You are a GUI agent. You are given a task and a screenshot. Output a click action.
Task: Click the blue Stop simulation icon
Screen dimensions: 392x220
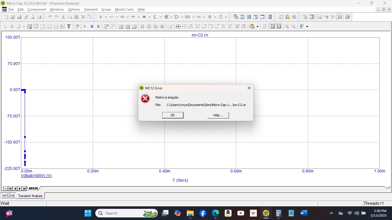pyautogui.click(x=92, y=26)
